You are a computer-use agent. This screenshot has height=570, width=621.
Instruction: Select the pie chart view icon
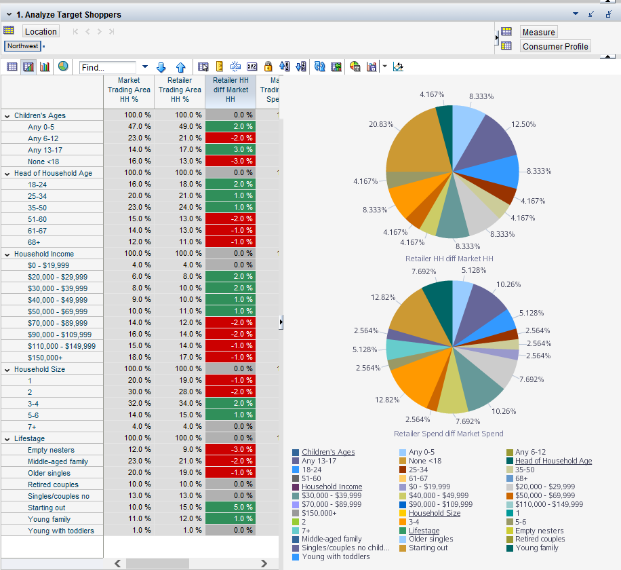click(63, 66)
